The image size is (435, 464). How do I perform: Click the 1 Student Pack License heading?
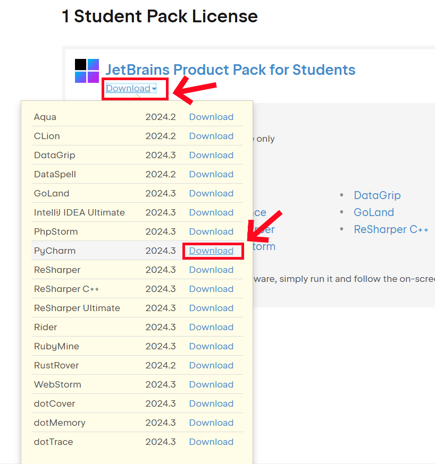[160, 16]
